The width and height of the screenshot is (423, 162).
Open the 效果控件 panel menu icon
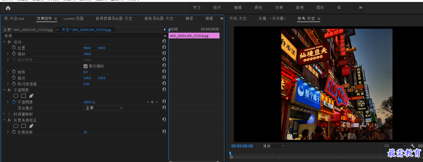[56, 19]
